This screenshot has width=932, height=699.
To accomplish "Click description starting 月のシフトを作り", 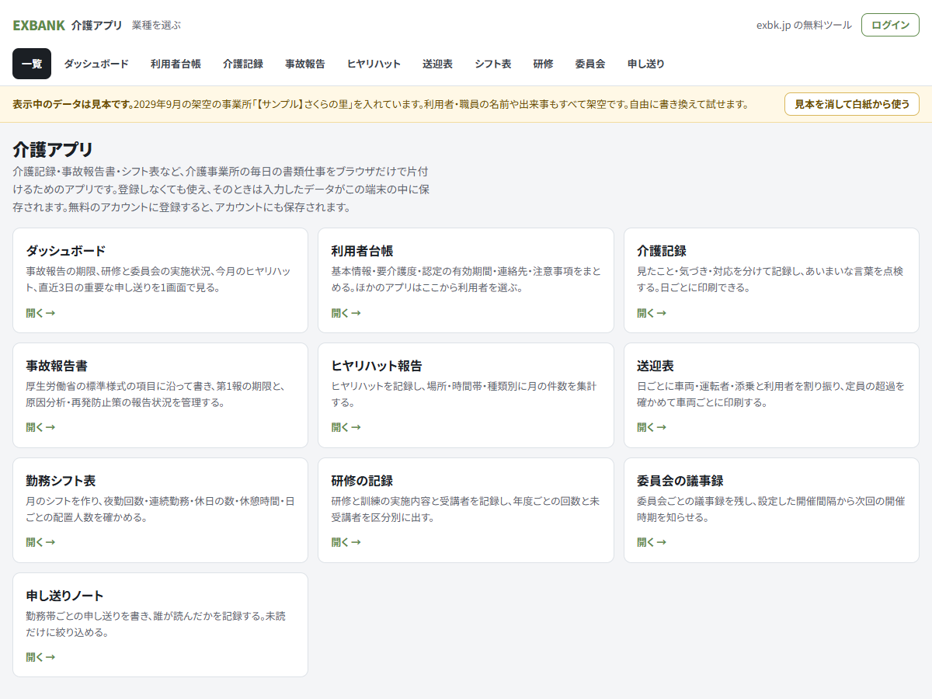I will pos(160,509).
